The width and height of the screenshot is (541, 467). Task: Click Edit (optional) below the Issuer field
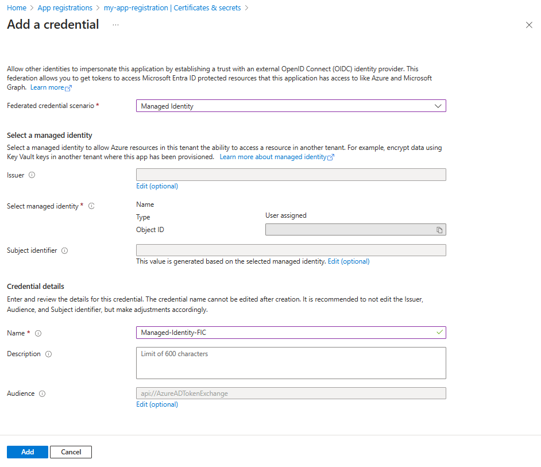[157, 186]
